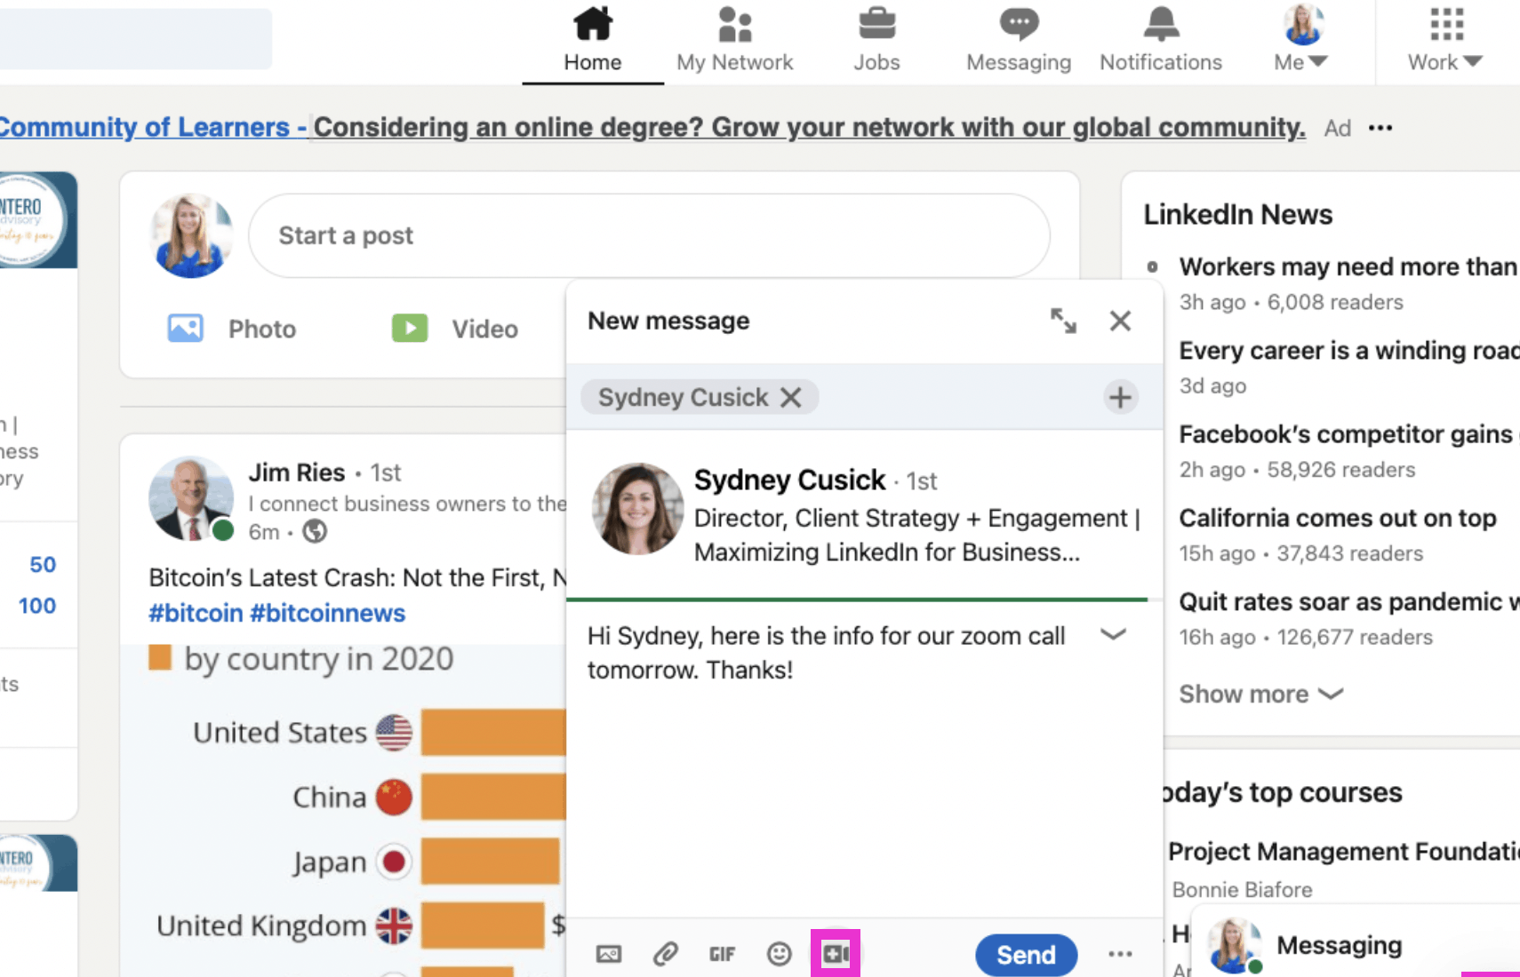Viewport: 1520px width, 977px height.
Task: Open the #bitcoinnews hashtag
Action: (327, 613)
